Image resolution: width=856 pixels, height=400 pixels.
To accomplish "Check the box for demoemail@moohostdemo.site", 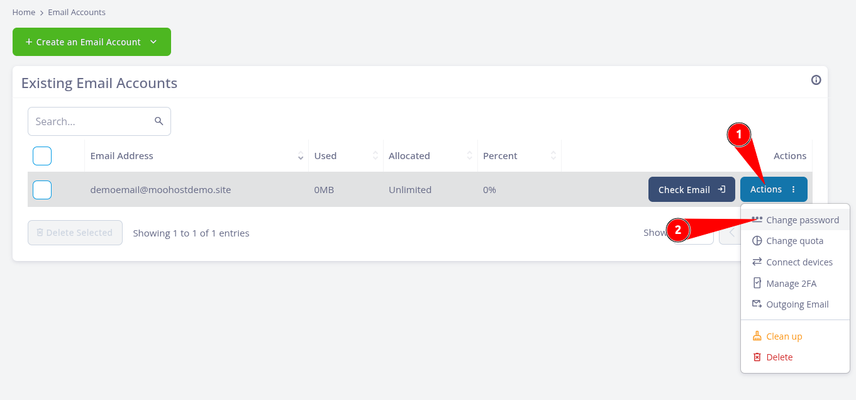I will coord(42,189).
